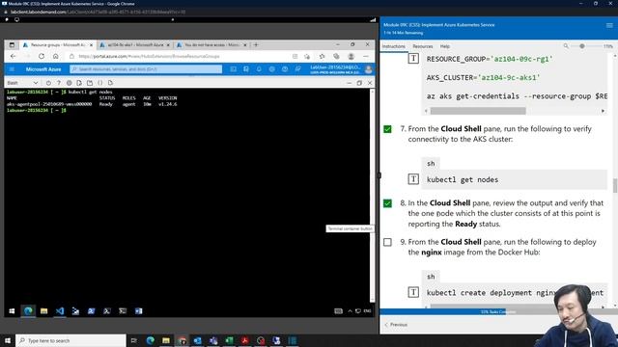Switch to the az104-9c-aks1 browser tab

coord(135,45)
